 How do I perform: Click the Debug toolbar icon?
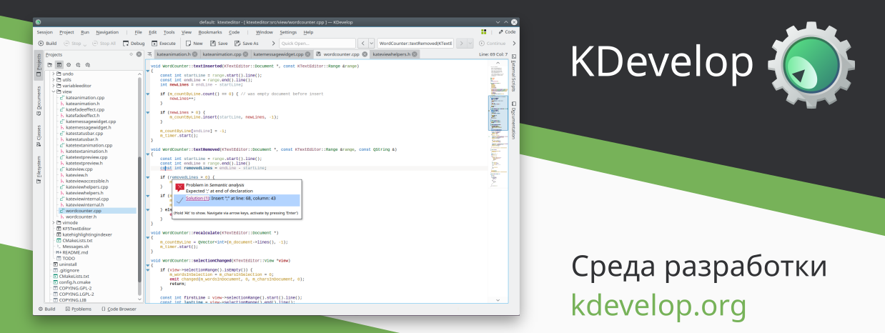(x=124, y=44)
